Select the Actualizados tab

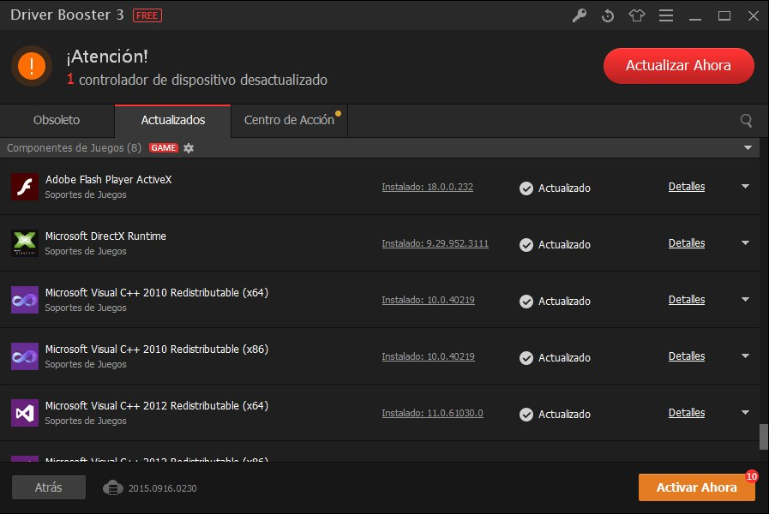pos(172,121)
